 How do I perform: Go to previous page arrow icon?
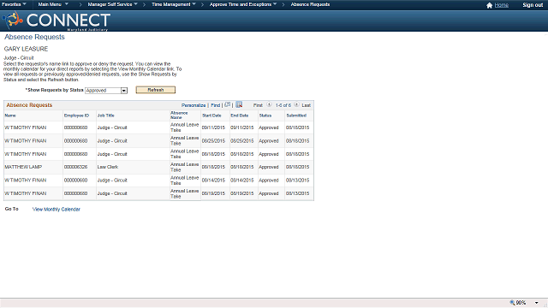269,104
